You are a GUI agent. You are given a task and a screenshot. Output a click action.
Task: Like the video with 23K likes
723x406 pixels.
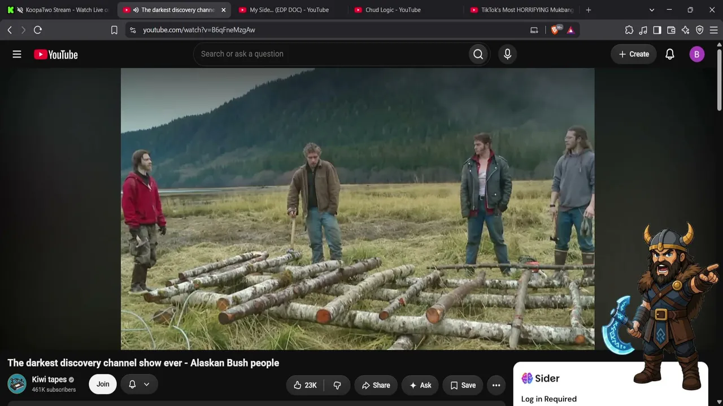pos(304,385)
